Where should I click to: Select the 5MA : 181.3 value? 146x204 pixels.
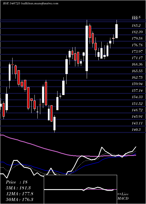tap(18, 188)
